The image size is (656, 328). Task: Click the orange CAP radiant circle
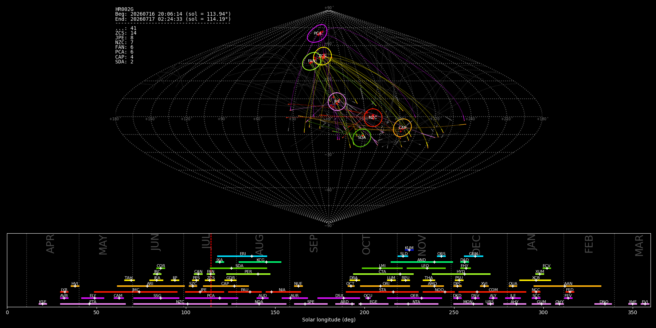point(402,128)
